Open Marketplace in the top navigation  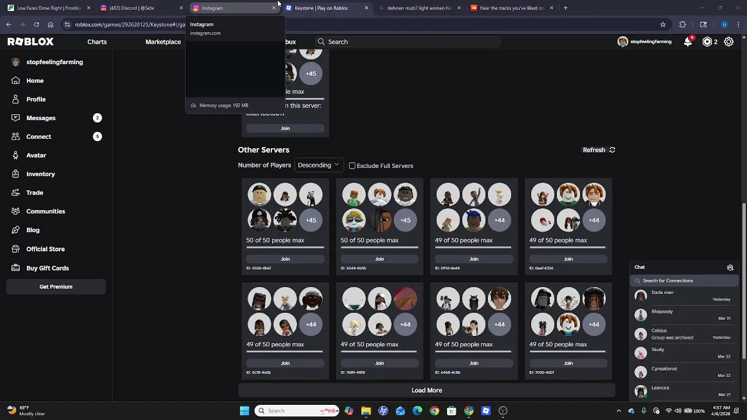coord(163,42)
